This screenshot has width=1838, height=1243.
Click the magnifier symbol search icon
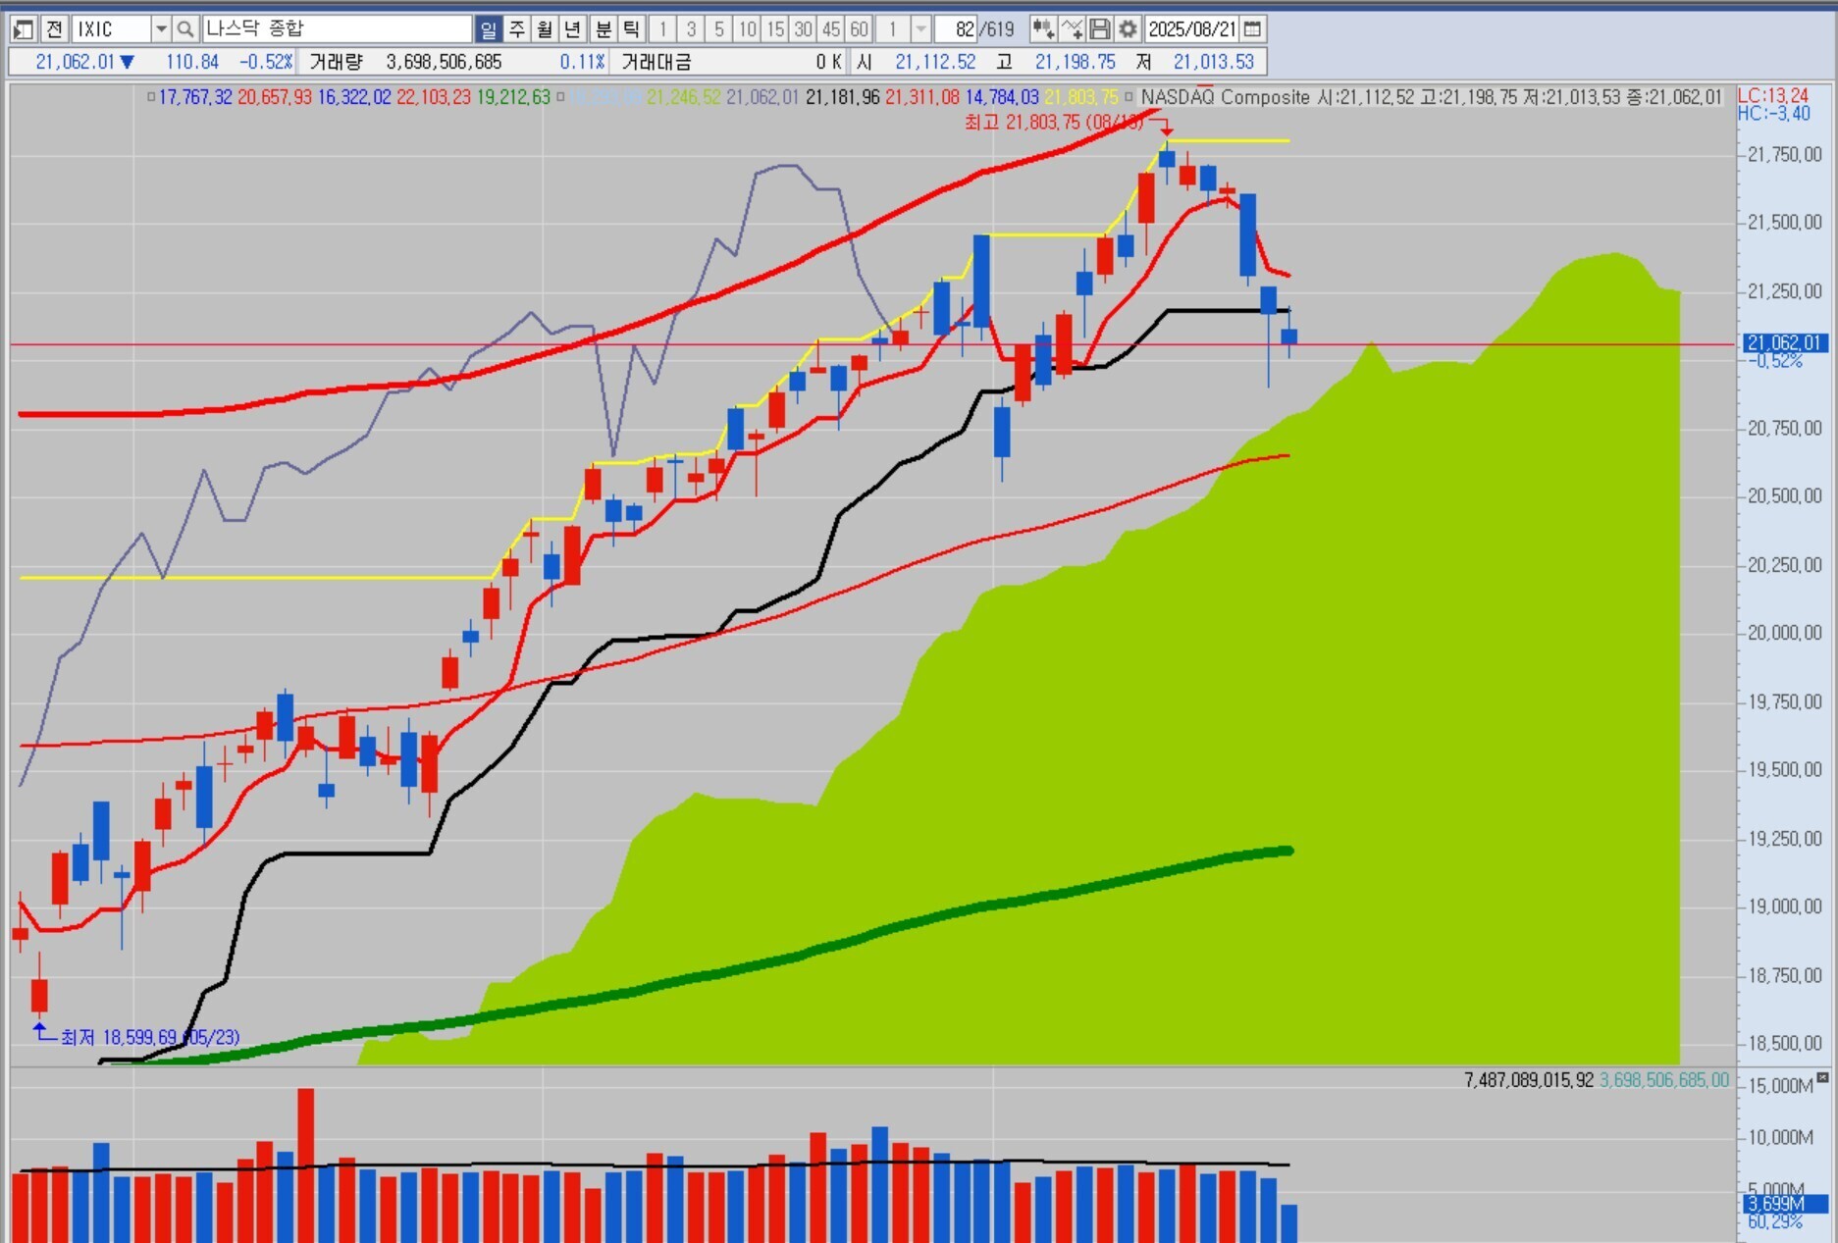(185, 29)
